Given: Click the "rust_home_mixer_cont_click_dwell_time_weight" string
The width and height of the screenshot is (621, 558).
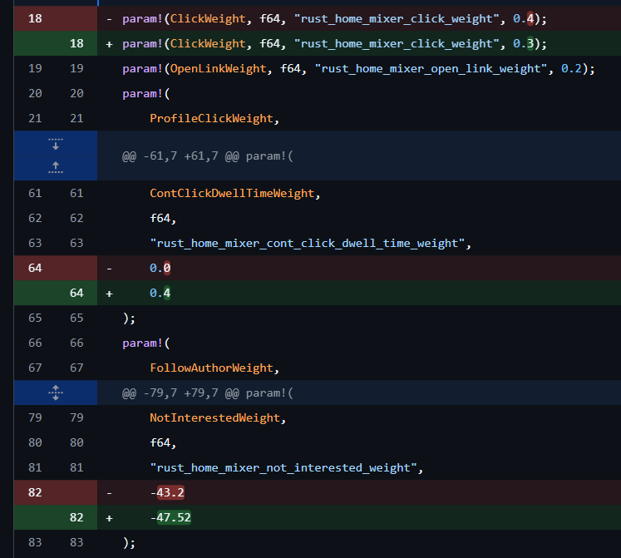Looking at the screenshot, I should coord(308,244).
